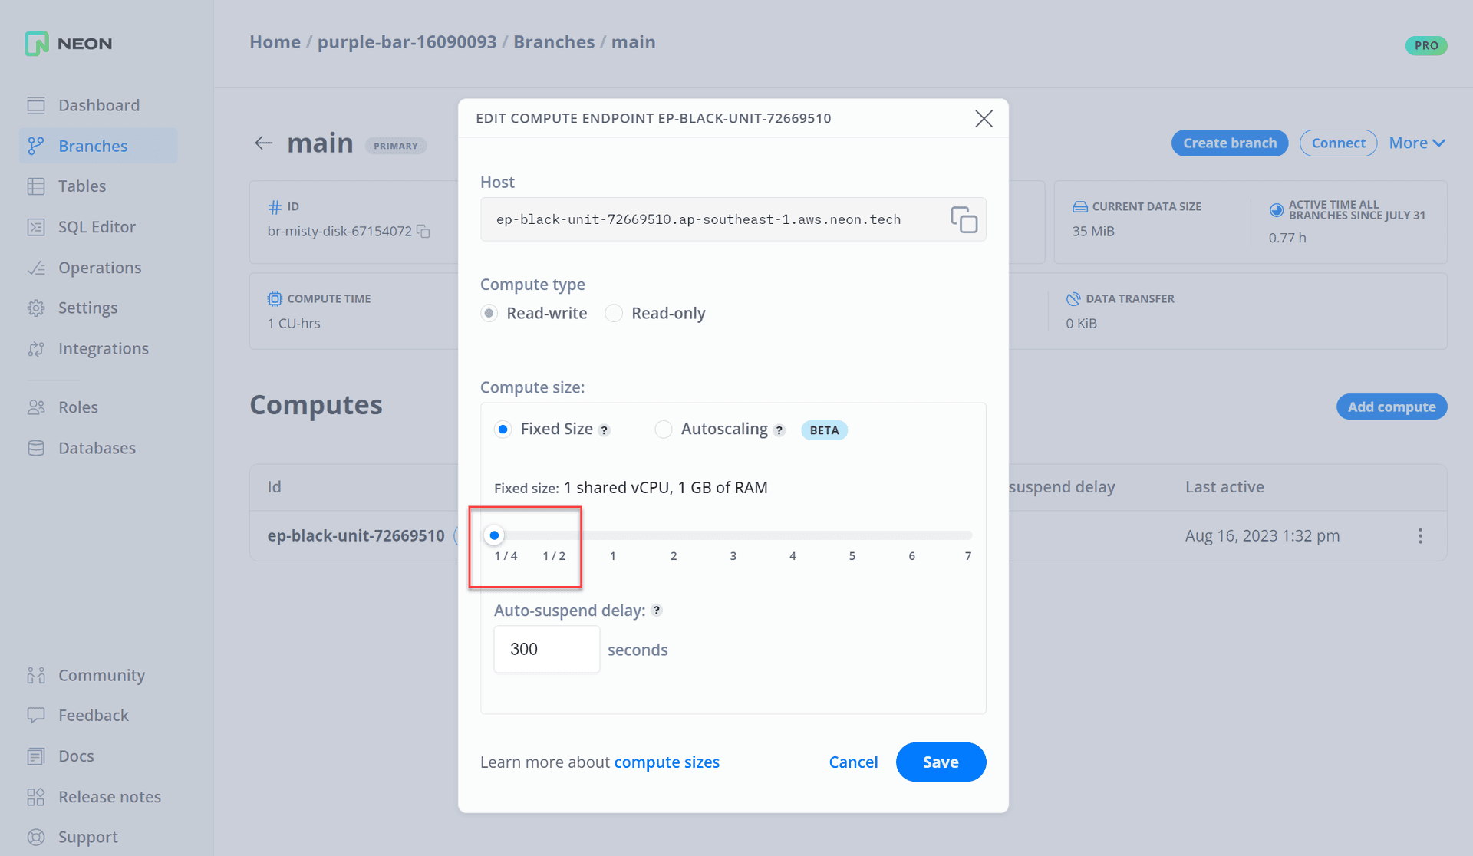Image resolution: width=1473 pixels, height=856 pixels.
Task: Open Dashboard menu item
Action: 97,105
